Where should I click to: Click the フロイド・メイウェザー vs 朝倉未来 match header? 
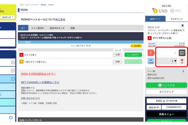coord(81,36)
